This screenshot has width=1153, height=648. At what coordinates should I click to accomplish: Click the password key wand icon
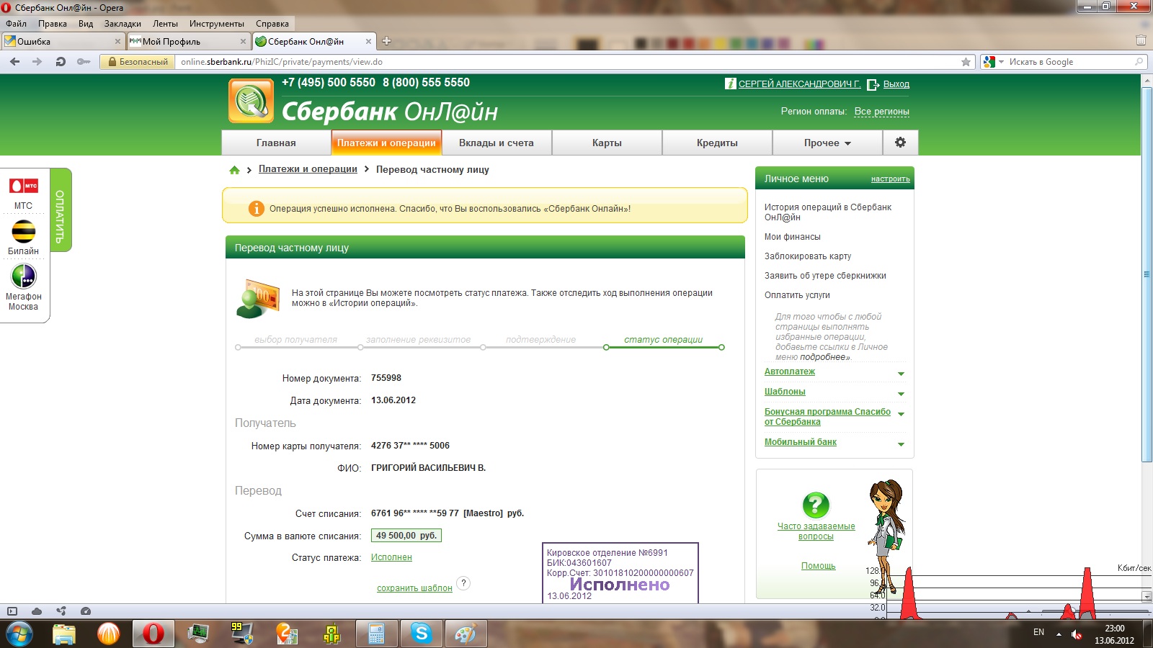(84, 62)
